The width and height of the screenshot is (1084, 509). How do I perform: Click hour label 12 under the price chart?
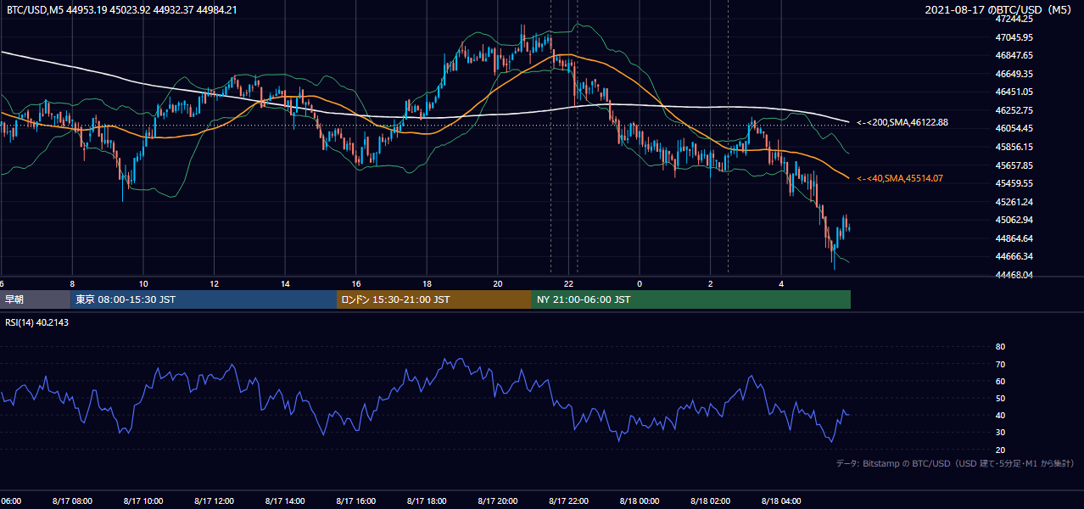pyautogui.click(x=215, y=283)
